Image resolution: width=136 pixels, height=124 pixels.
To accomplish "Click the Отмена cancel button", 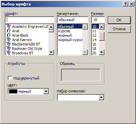I will (x=119, y=29).
